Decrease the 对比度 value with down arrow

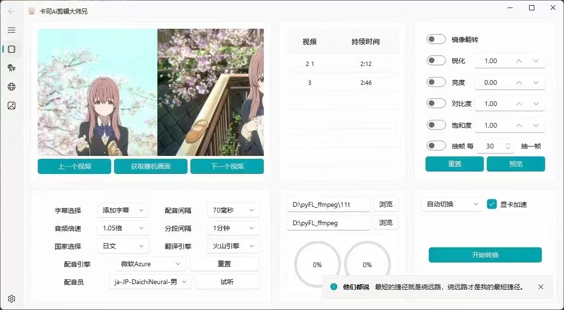(536, 104)
